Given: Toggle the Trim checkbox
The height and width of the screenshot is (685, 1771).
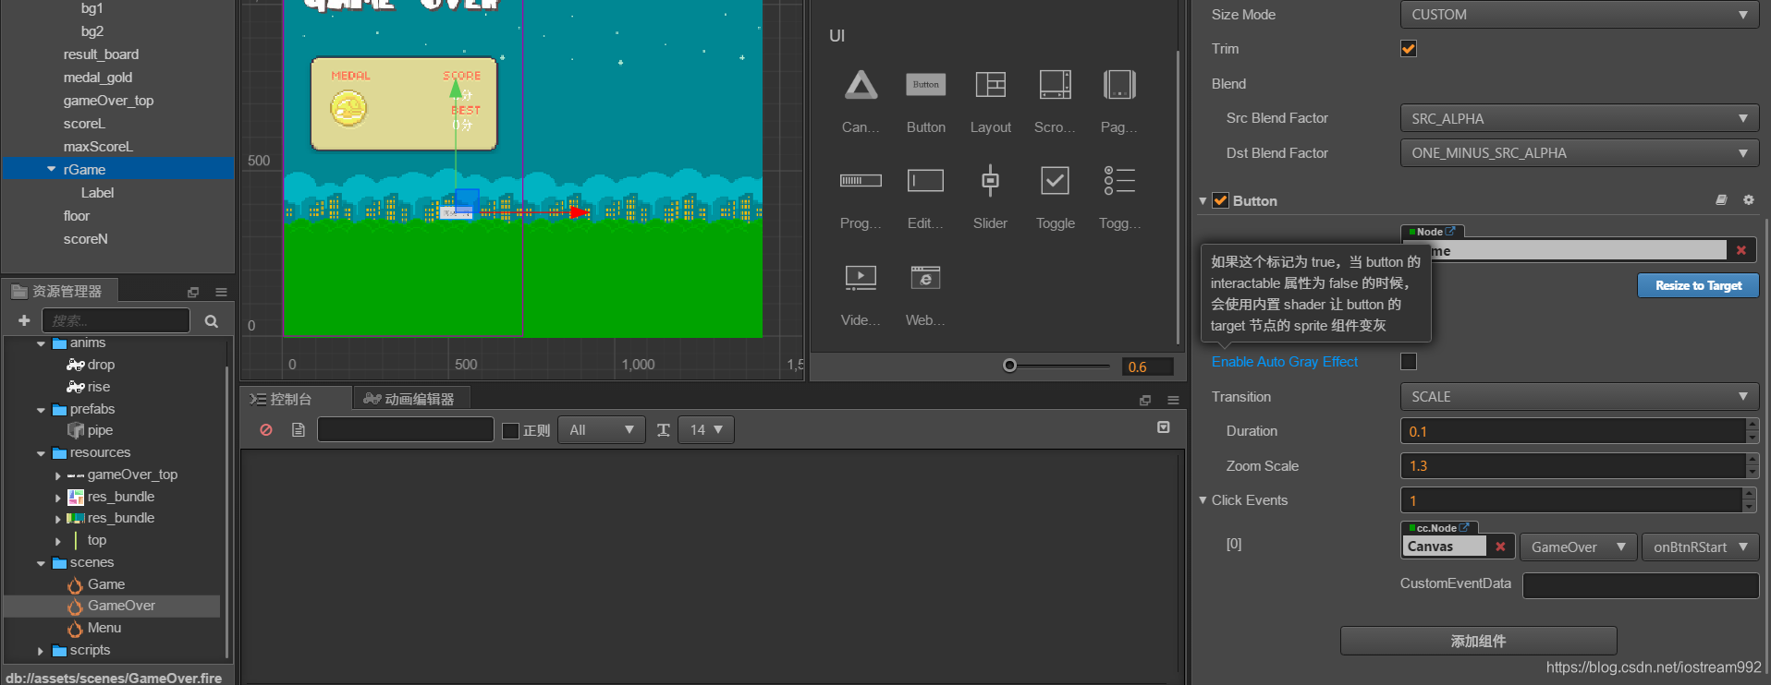Looking at the screenshot, I should (x=1409, y=49).
